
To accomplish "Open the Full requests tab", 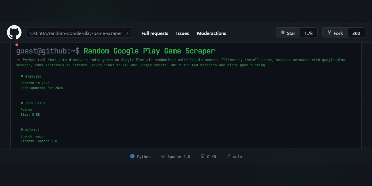I will (x=155, y=33).
